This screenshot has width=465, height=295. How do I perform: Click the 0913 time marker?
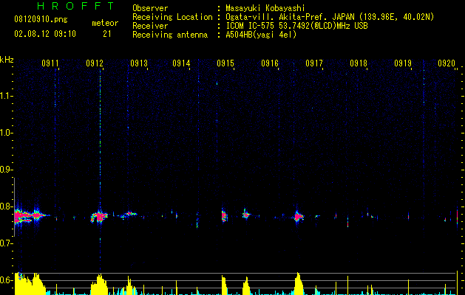tap(139, 63)
